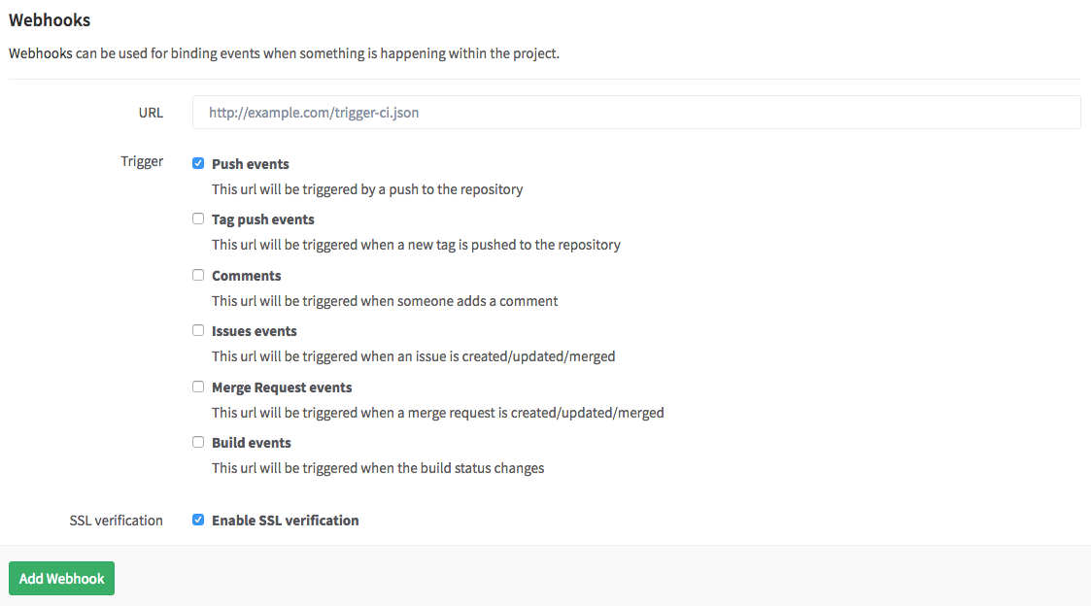Click the 'Merge Request events' label text

point(282,387)
